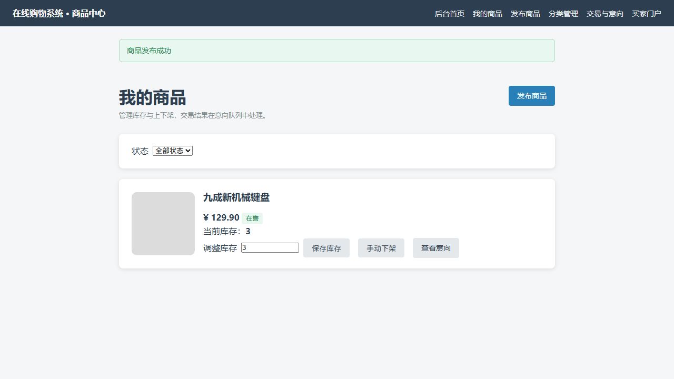Click the 查看意向 button
674x379 pixels.
(436, 248)
